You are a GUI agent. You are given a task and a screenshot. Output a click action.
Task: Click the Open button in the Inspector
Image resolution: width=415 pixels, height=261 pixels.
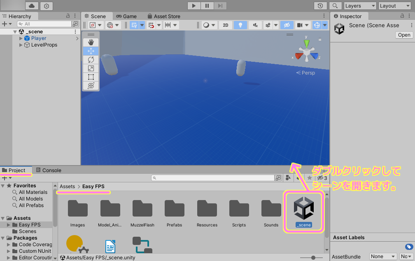[403, 35]
